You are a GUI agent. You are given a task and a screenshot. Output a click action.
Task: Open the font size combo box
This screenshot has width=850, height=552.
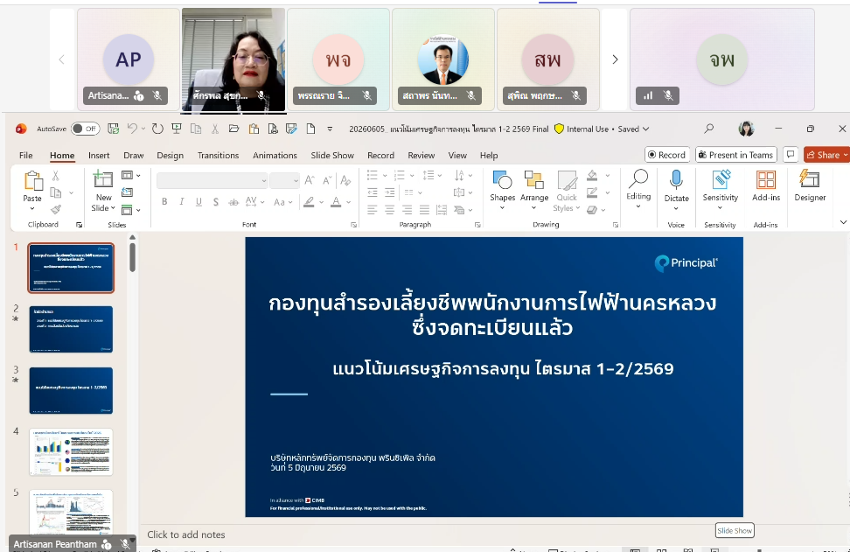(x=284, y=180)
